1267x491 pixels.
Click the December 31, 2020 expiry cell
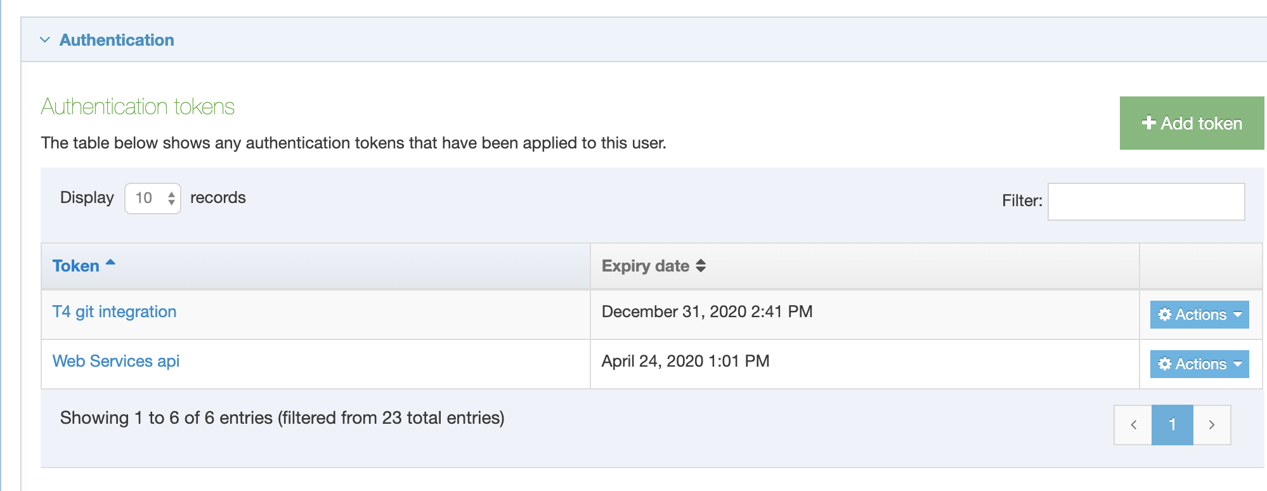(x=706, y=311)
